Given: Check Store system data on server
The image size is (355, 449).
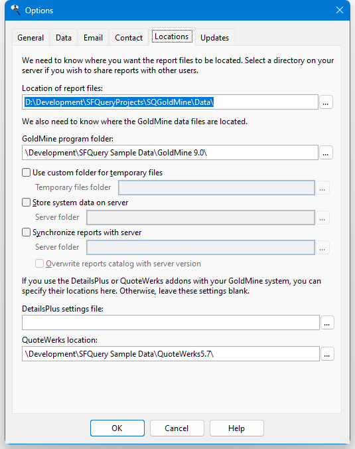Looking at the screenshot, I should coord(27,203).
